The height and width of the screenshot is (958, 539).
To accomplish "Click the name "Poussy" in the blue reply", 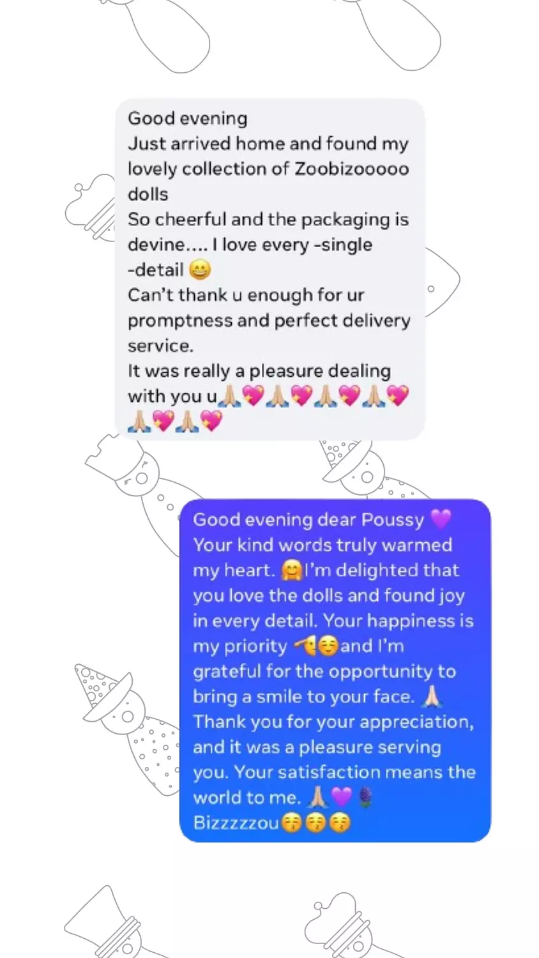I will 393,520.
